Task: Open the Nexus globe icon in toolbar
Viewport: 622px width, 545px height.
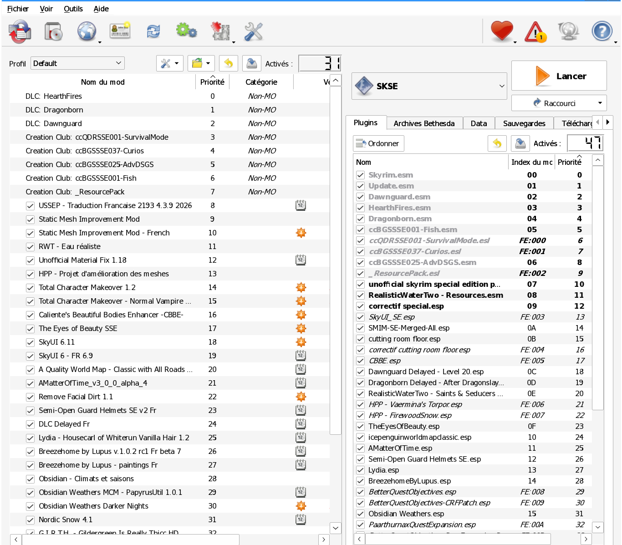Action: [x=87, y=31]
